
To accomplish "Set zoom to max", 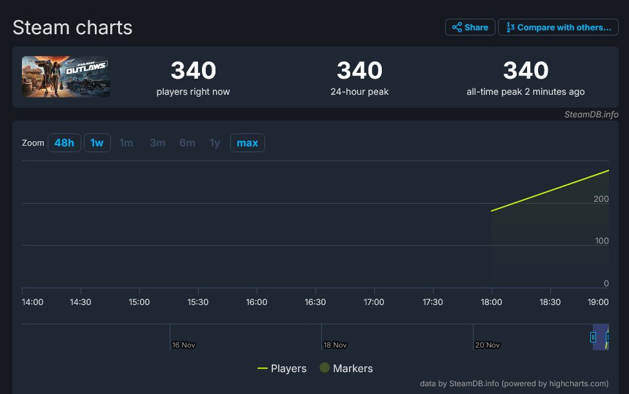I will [248, 143].
